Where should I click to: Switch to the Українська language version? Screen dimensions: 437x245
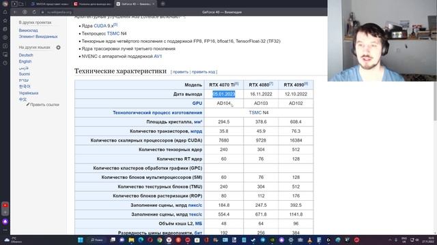tap(29, 93)
